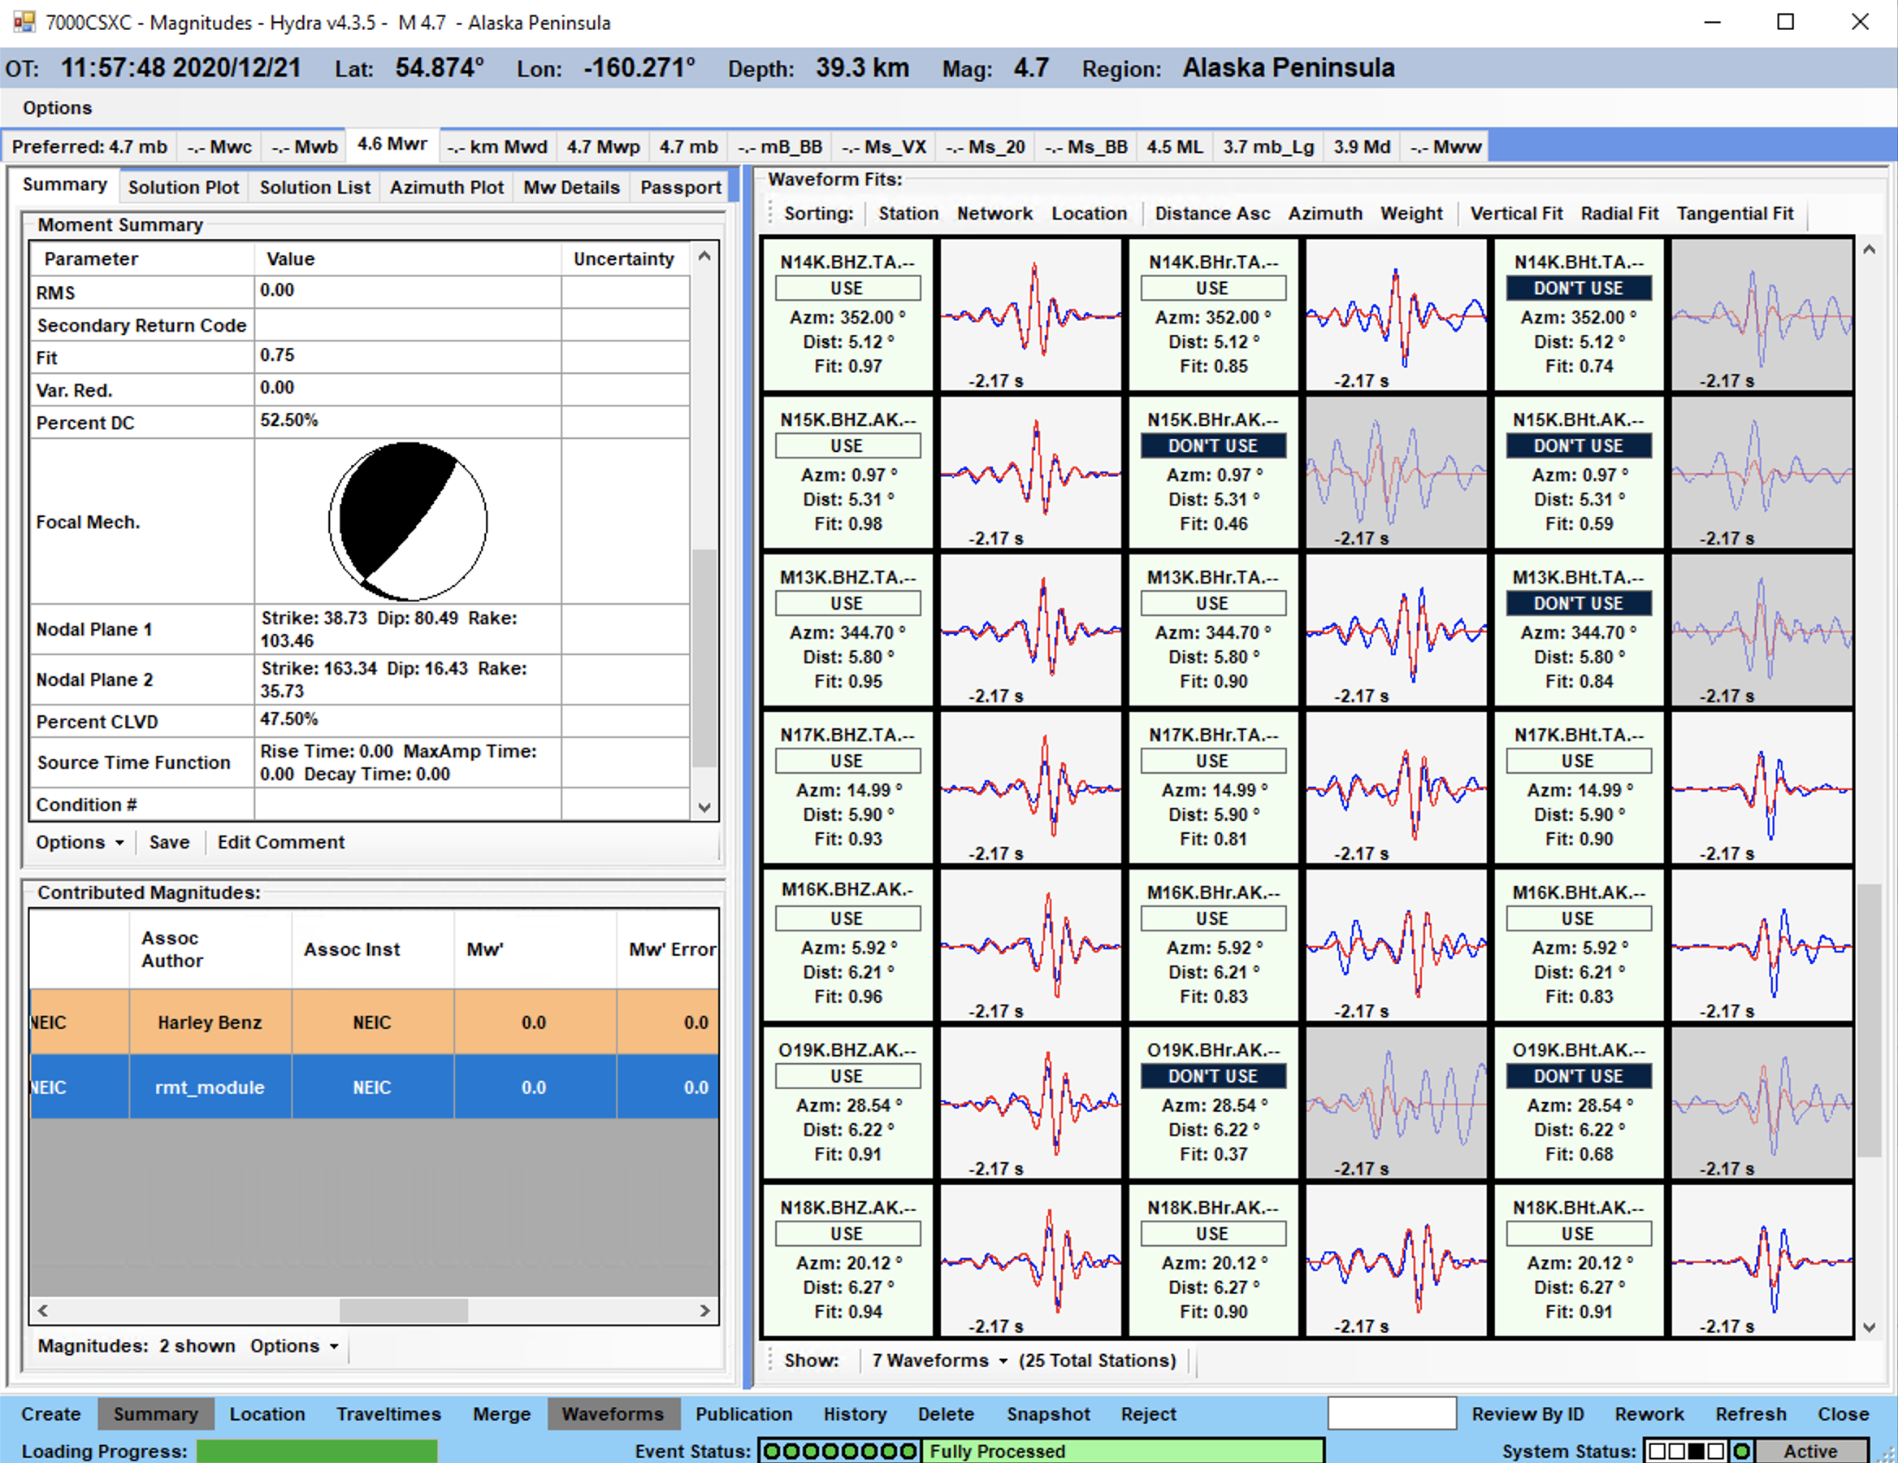
Task: Open the Options menu
Action: [58, 108]
